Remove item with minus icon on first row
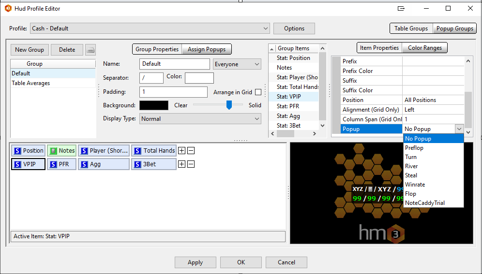Image resolution: width=482 pixels, height=274 pixels. click(x=191, y=151)
